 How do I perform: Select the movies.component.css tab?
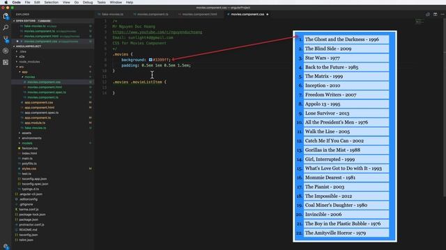[x=247, y=14]
